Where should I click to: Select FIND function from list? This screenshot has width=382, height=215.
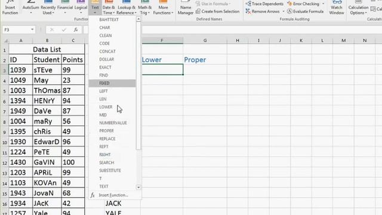112,75
